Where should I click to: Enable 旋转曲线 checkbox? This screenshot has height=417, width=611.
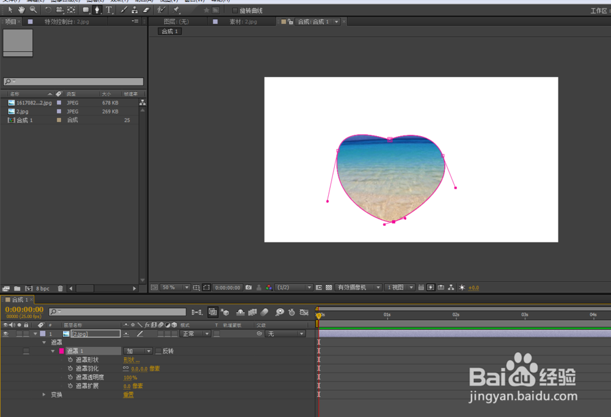click(235, 10)
